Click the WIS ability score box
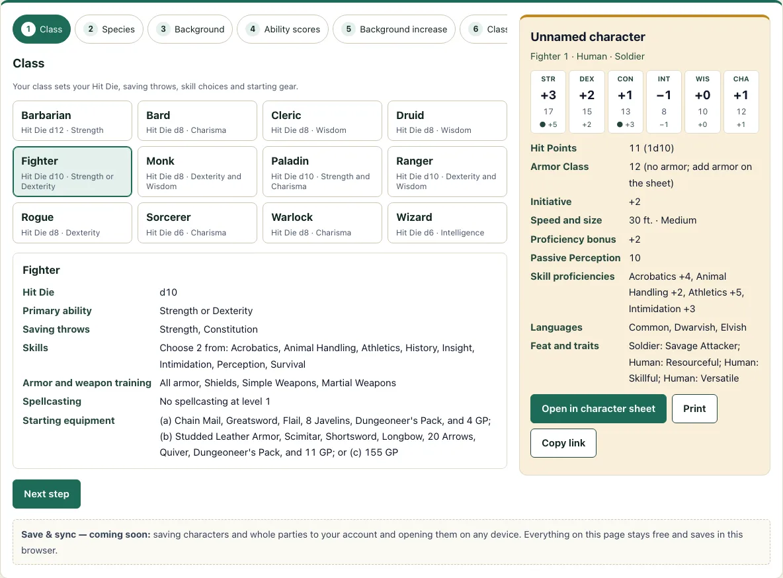The height and width of the screenshot is (578, 783). pyautogui.click(x=702, y=102)
